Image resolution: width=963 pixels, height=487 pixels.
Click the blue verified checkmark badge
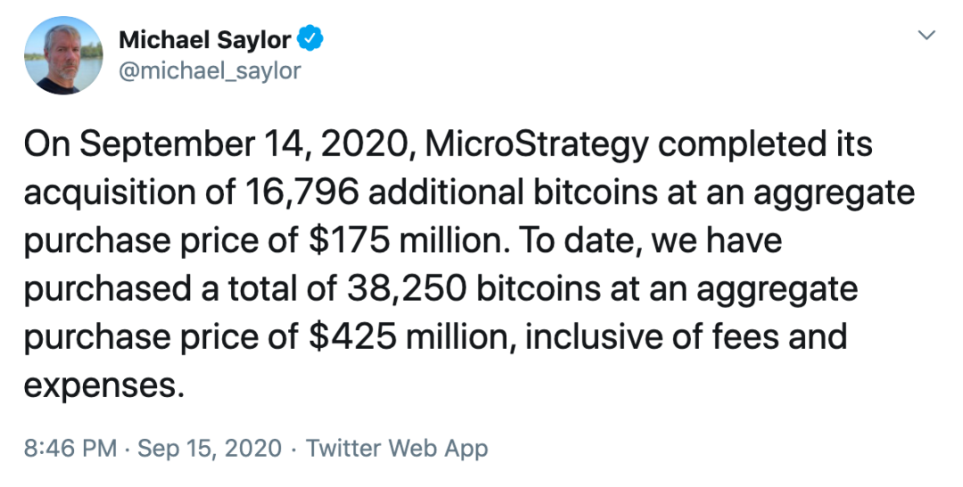click(310, 38)
